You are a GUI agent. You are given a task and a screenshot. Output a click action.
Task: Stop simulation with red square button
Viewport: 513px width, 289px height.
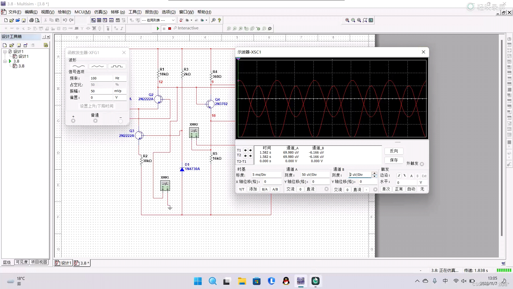(170, 28)
